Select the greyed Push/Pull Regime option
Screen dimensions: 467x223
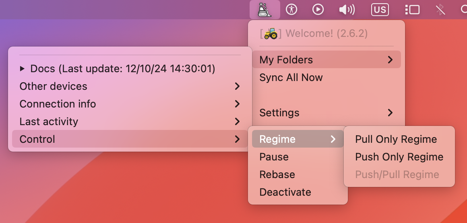coord(399,174)
